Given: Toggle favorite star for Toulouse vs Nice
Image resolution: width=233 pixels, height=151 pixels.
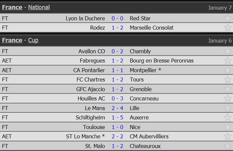Looking at the screenshot, I should (x=228, y=127).
